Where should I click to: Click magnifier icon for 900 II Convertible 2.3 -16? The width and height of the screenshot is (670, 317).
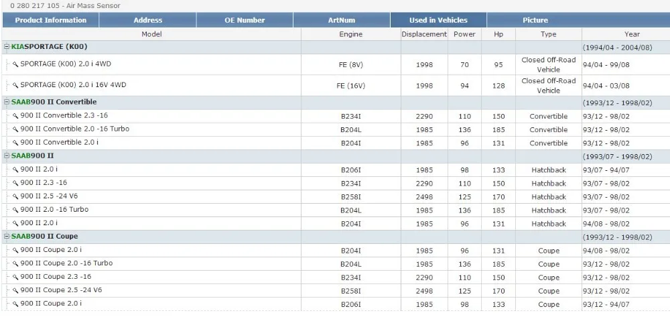[15, 116]
